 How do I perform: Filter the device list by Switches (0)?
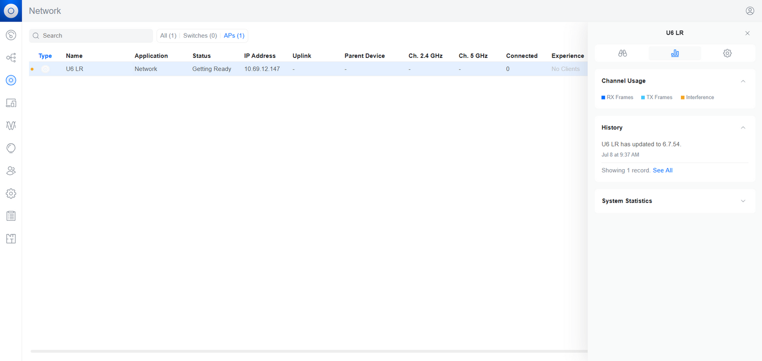200,36
